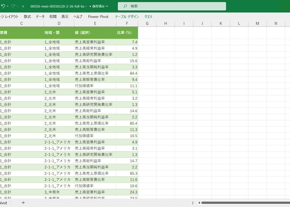The width and height of the screenshot is (290, 207).
Task: Click the horizontal scrollbar thumb
Action: click(x=246, y=203)
